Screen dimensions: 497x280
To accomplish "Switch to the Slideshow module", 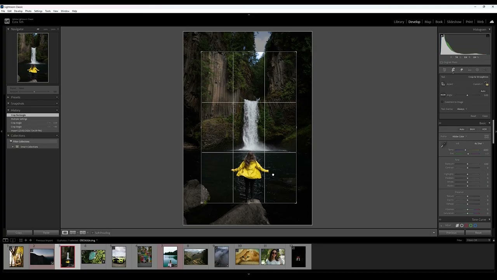I will (x=454, y=22).
